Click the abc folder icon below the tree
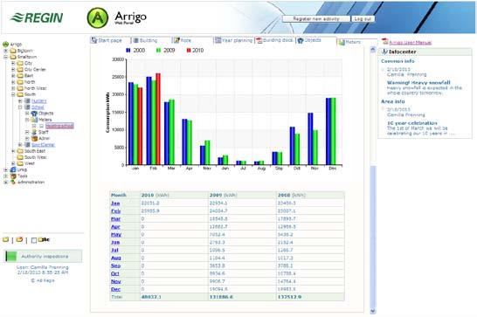 (43, 240)
